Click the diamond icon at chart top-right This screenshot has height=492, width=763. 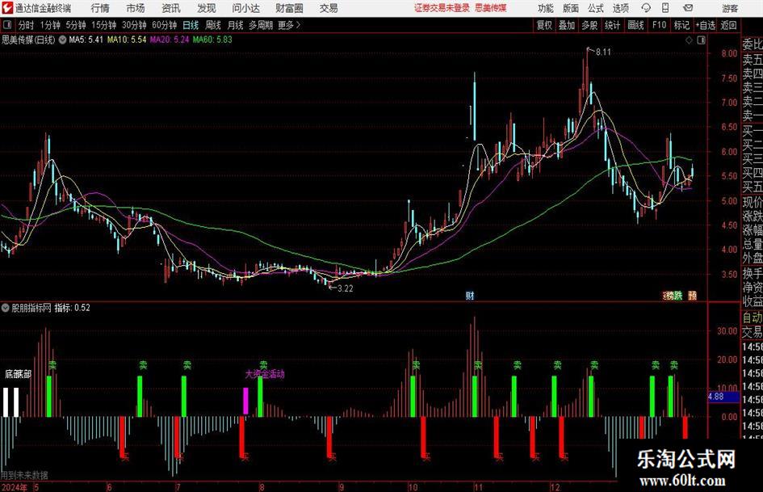click(x=689, y=40)
